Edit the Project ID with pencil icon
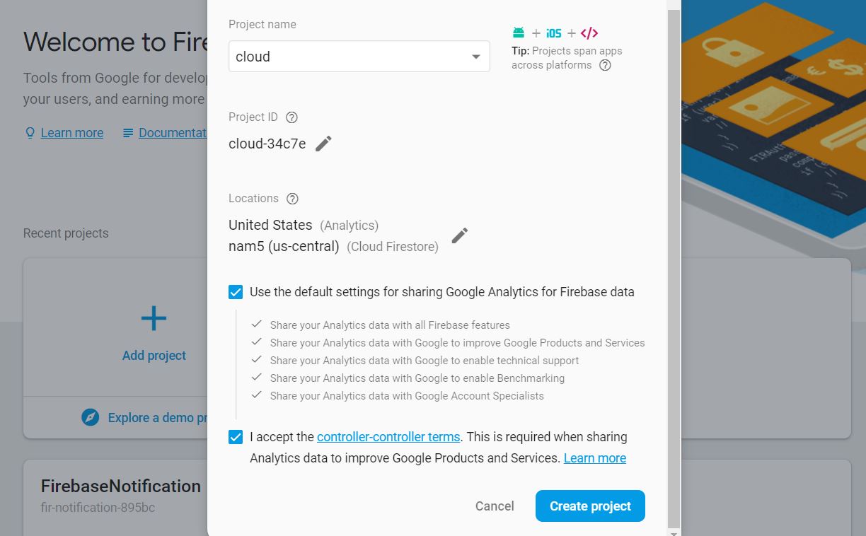The width and height of the screenshot is (866, 536). tap(323, 144)
